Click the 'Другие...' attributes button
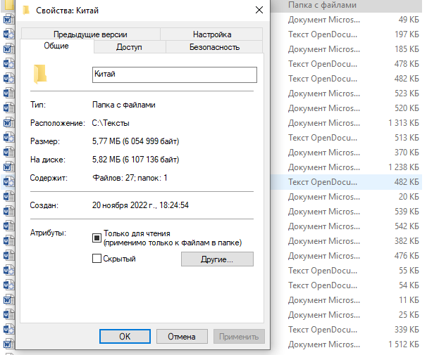Screen dimensions: 446x355 [x=217, y=259]
